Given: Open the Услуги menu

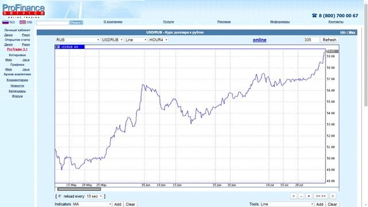Looking at the screenshot, I should click(168, 22).
